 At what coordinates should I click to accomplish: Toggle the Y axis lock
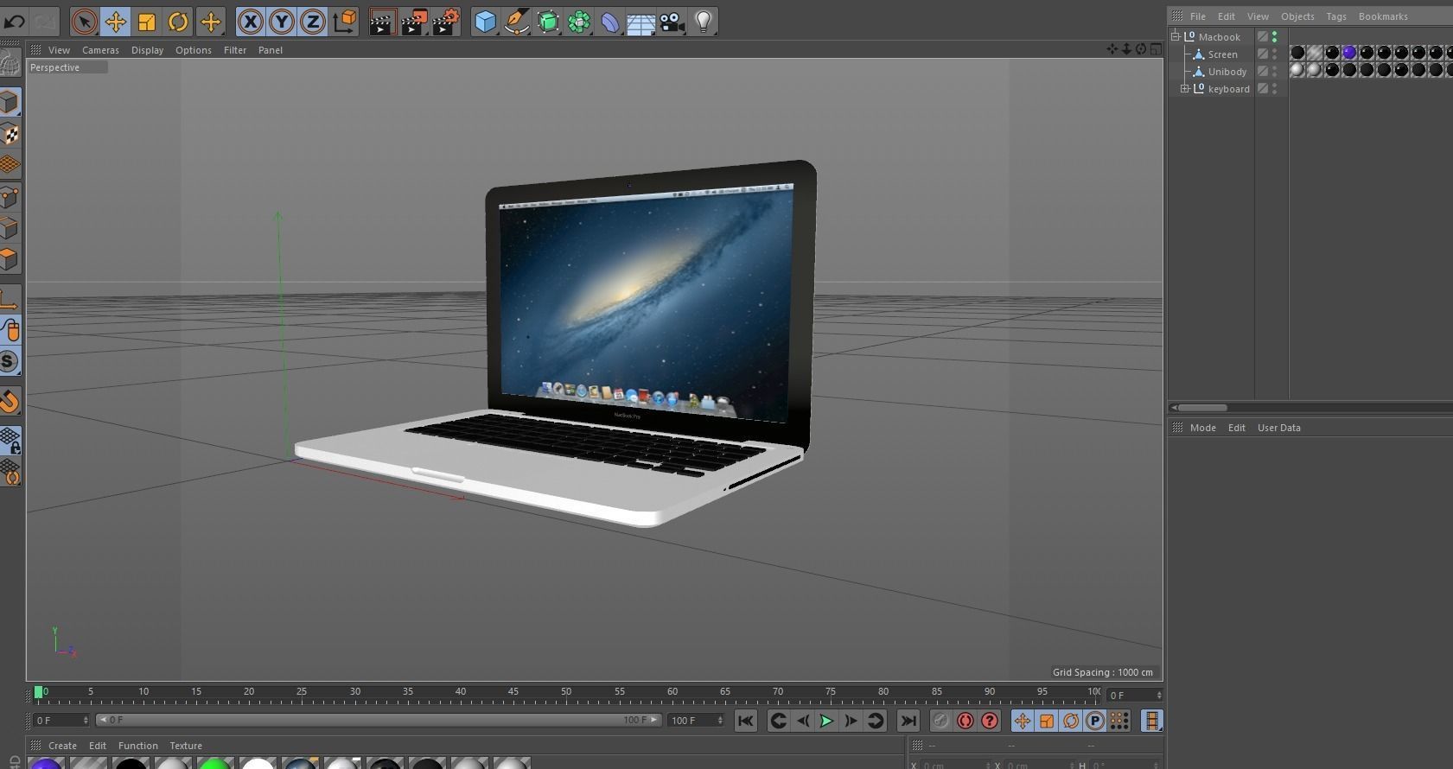[281, 22]
